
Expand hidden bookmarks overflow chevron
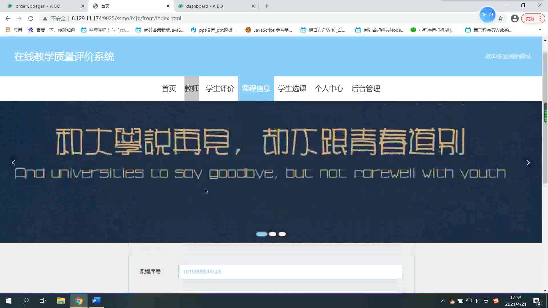[x=539, y=30]
